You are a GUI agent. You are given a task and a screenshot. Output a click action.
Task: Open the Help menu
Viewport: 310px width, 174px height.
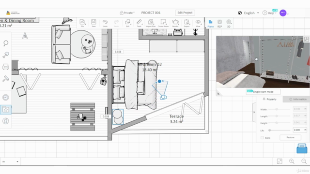[x=270, y=13]
